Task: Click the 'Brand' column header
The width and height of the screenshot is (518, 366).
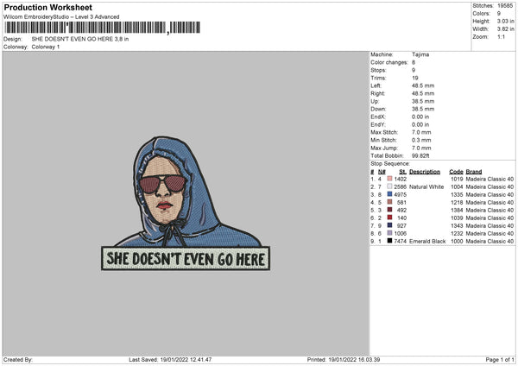Action: (x=474, y=172)
